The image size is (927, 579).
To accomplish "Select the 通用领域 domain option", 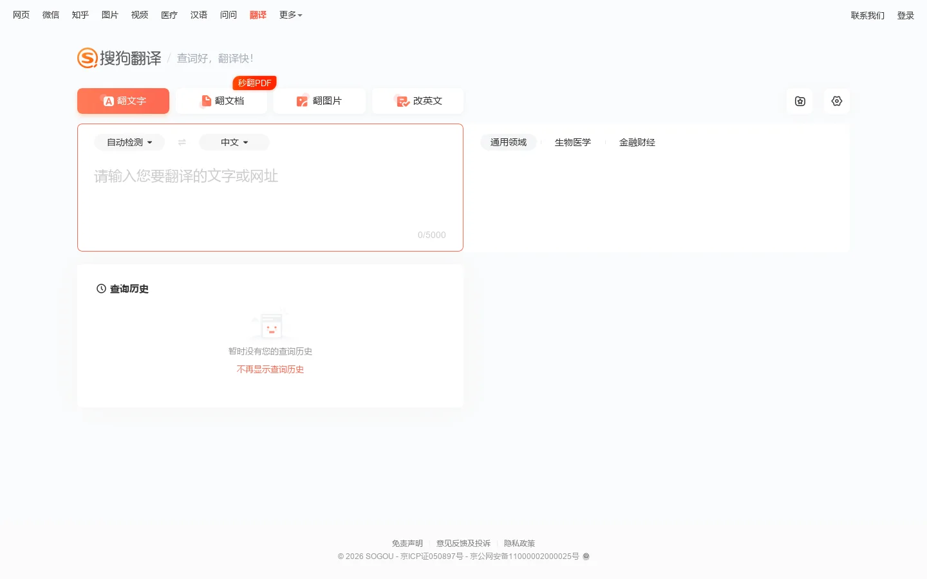I will (x=509, y=142).
